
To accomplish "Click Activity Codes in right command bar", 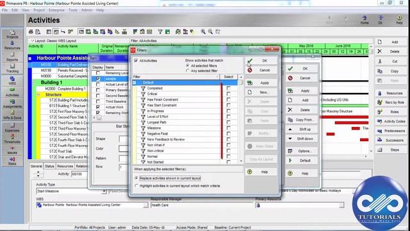I will 391,121.
